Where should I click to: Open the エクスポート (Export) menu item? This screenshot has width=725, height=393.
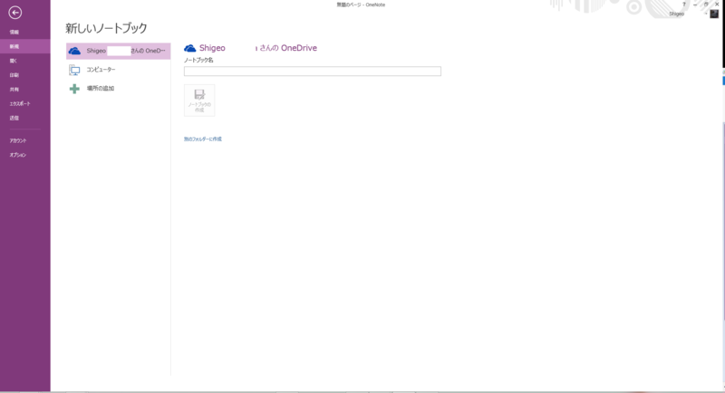pos(25,103)
